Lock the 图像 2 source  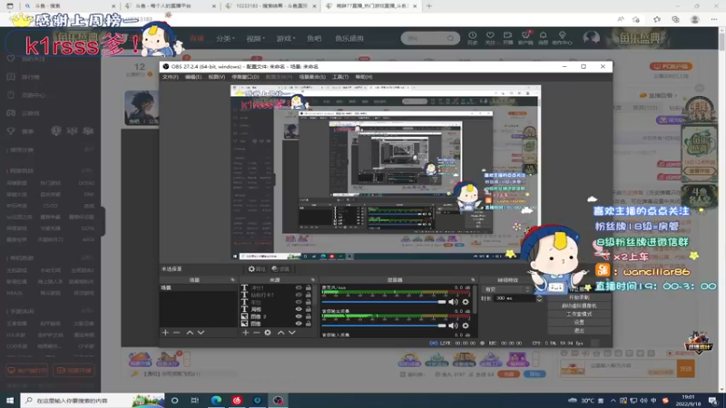tap(309, 316)
